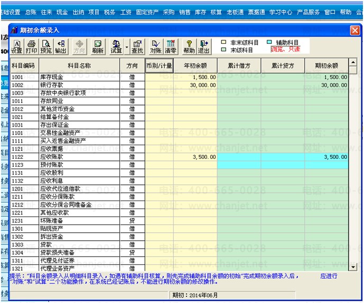Select the 库存现金 row name cell
Viewport: 364px width, 303px height.
pos(79,77)
